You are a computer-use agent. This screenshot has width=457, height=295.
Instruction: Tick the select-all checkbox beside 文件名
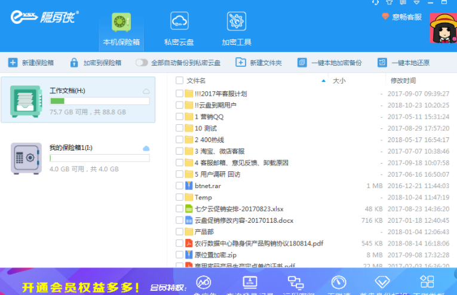(180, 81)
